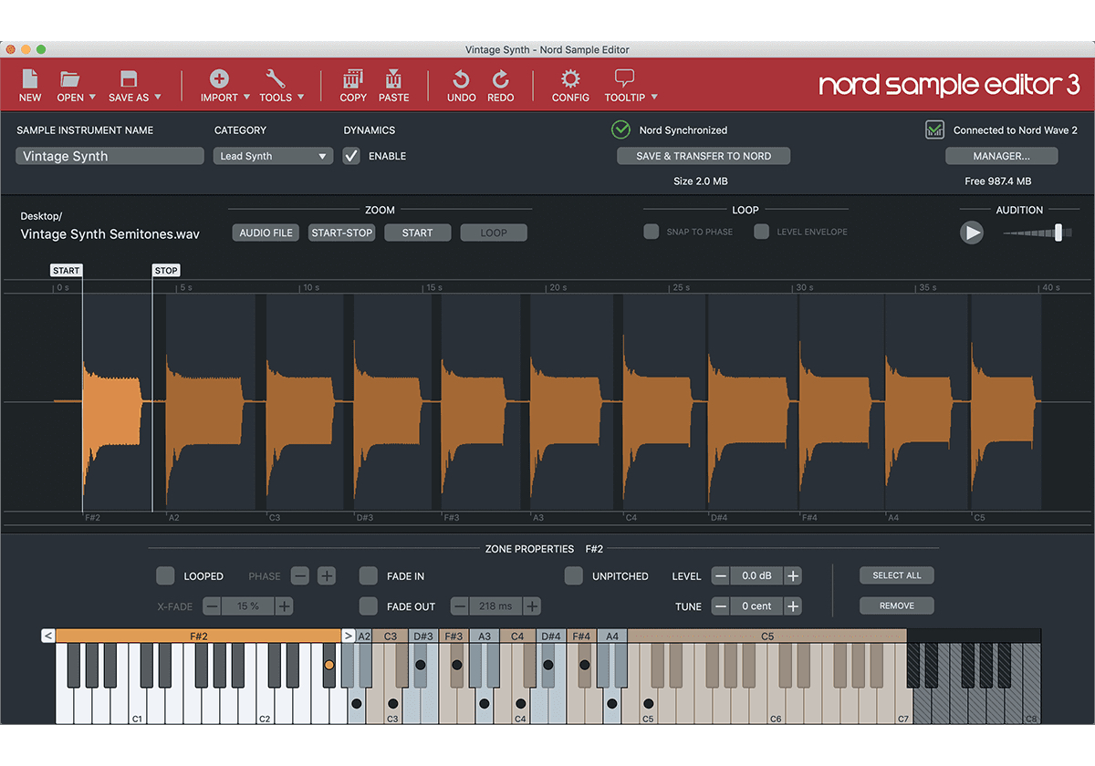Expand the TOOLTIP dropdown arrow
This screenshot has height=766, width=1095.
coord(654,98)
